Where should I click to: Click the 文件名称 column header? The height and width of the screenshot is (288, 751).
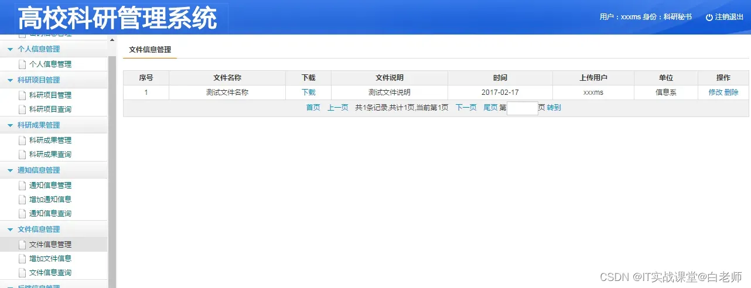tap(227, 78)
